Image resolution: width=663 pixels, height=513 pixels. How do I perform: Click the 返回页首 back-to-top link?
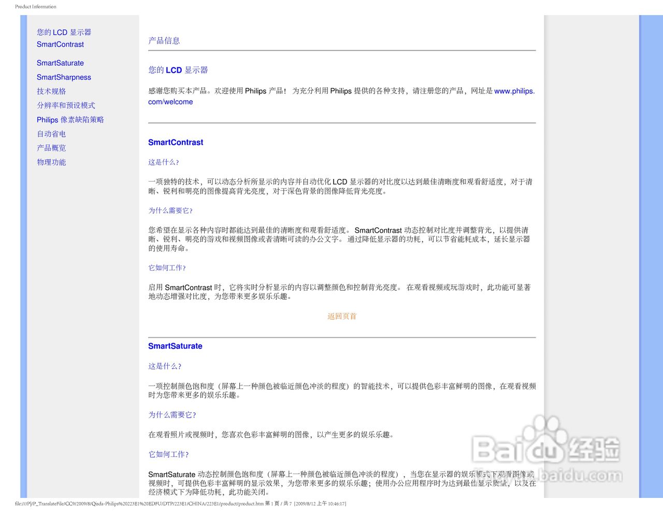point(342,316)
